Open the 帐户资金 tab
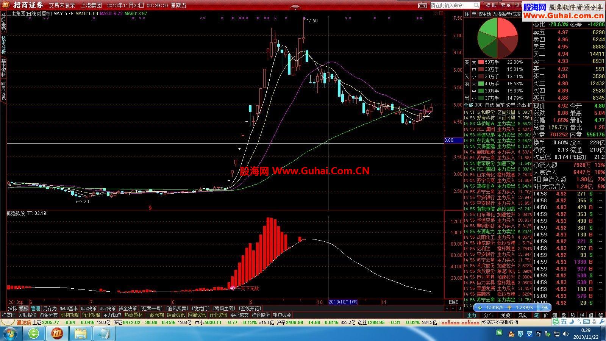 [282, 315]
